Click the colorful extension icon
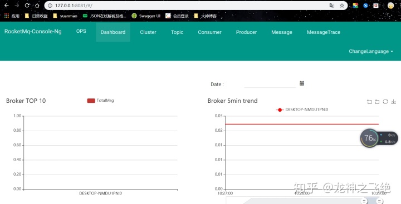This screenshot has width=401, height=204. pos(355,6)
